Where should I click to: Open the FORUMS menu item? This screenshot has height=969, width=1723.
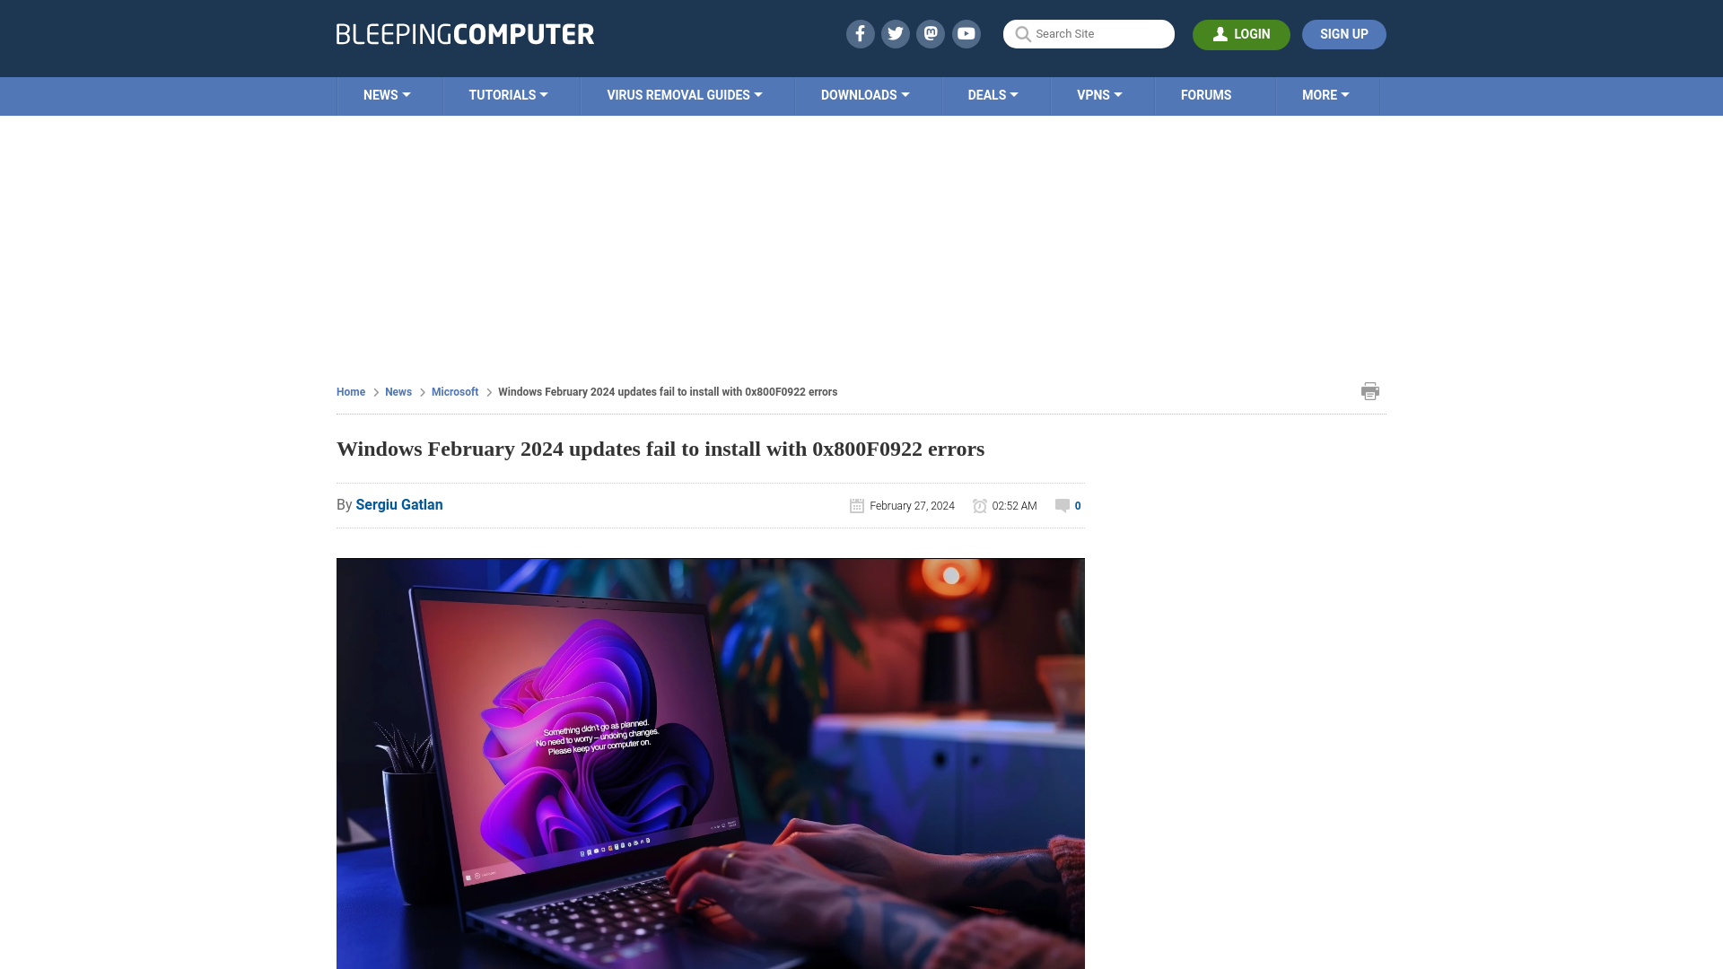pyautogui.click(x=1206, y=94)
